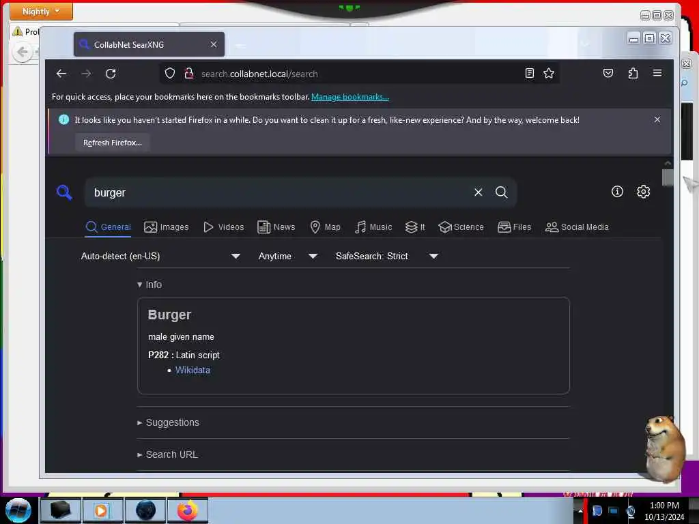Switch to the Science category tab
This screenshot has width=699, height=524.
[461, 227]
